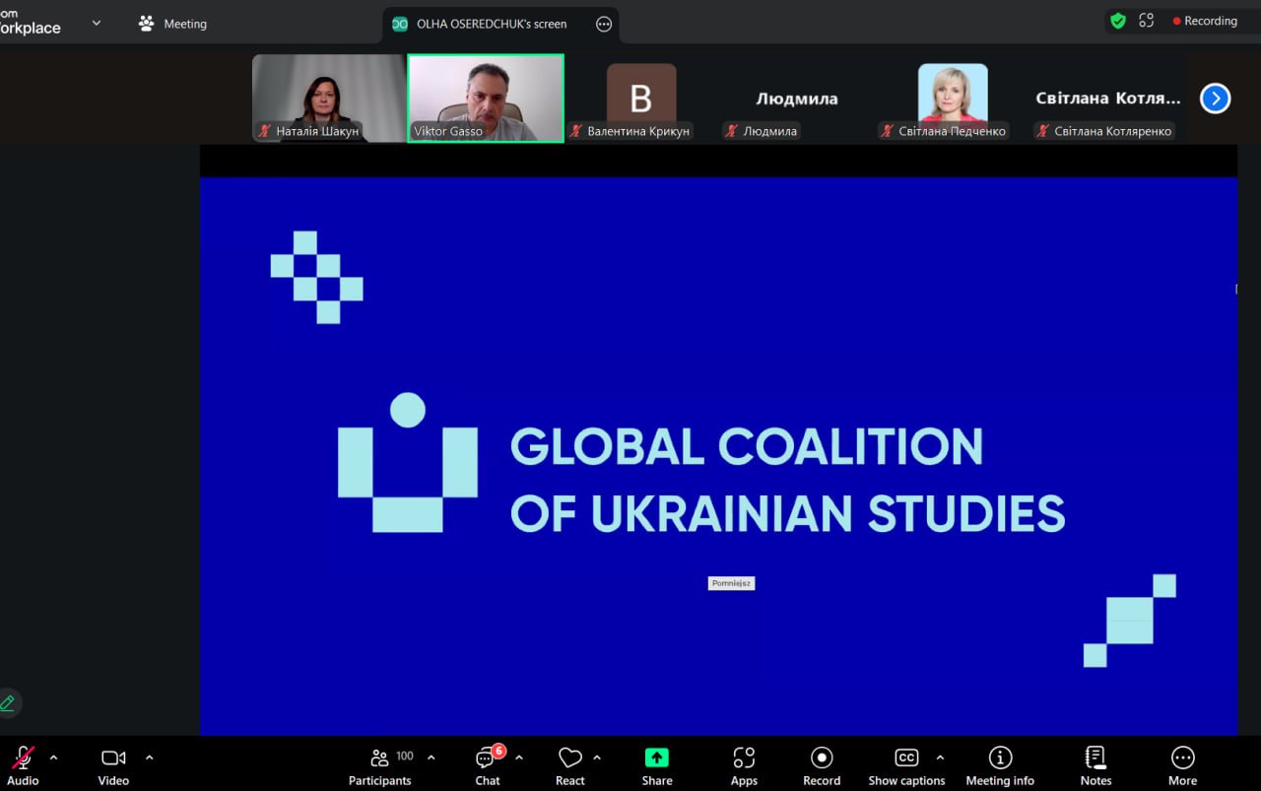Click the Record button in the toolbar

[822, 765]
